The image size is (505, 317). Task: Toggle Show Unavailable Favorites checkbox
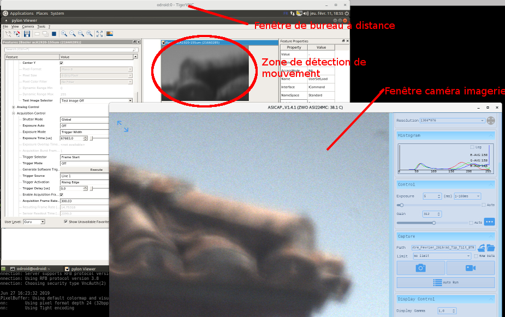pos(66,222)
